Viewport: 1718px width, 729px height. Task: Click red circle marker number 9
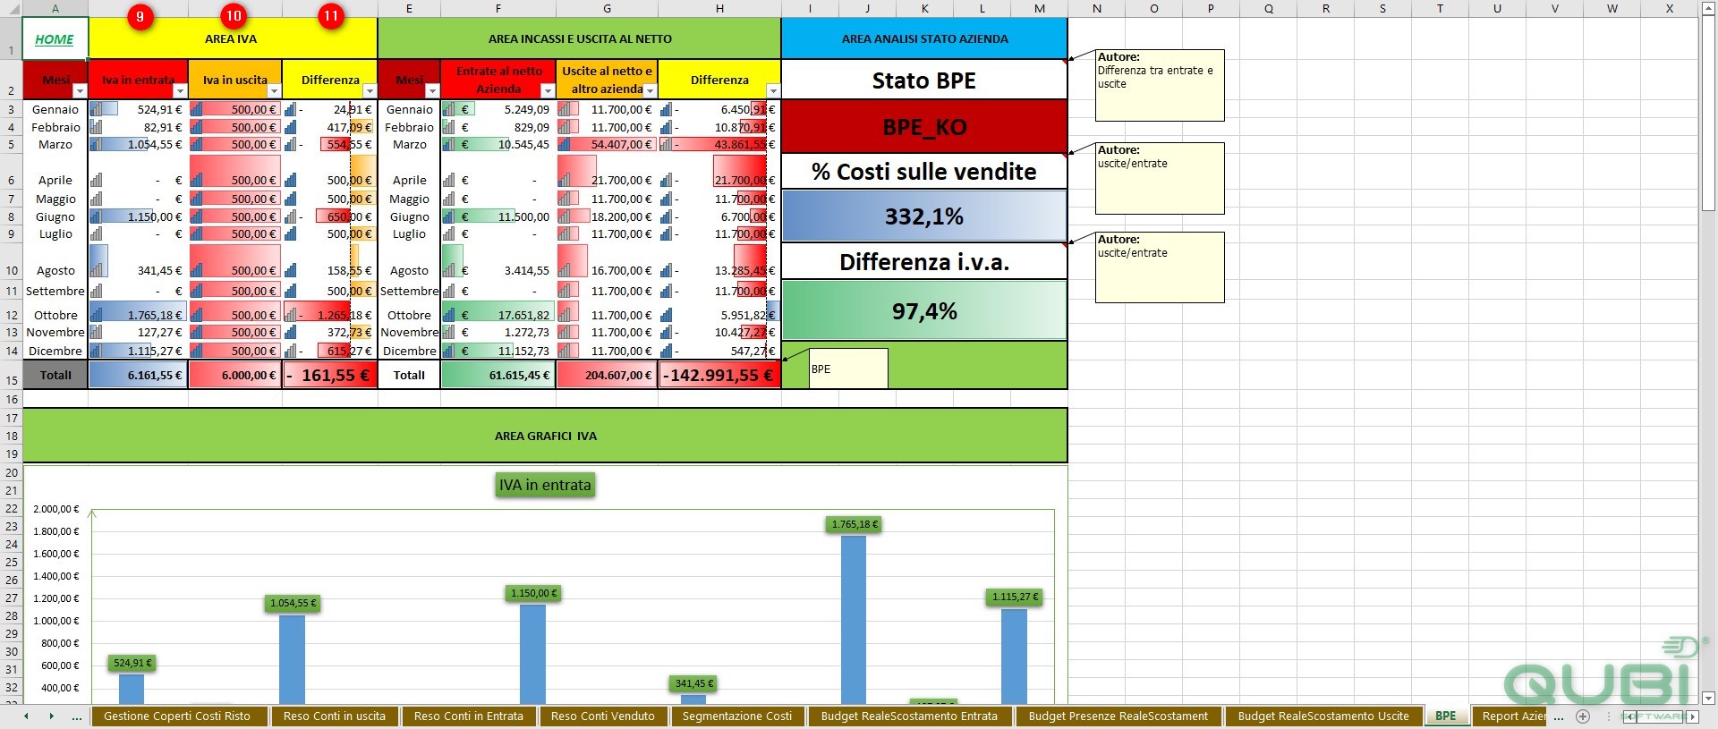point(140,16)
